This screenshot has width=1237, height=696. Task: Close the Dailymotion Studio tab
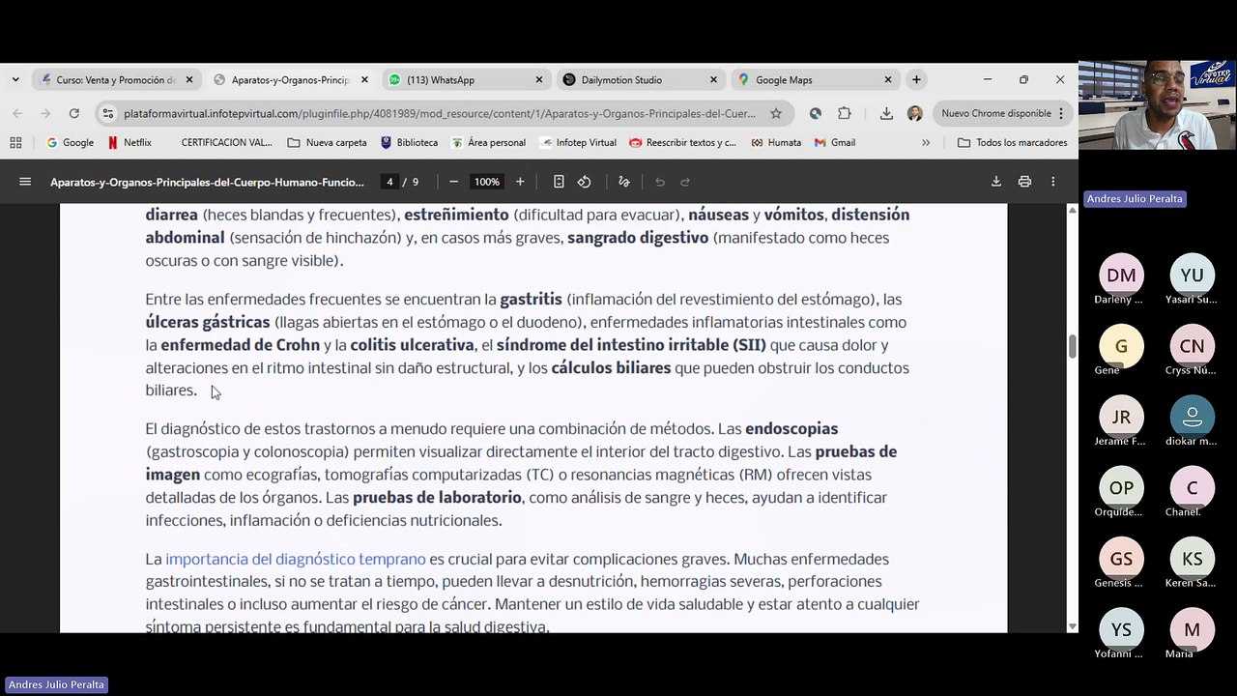[713, 79]
